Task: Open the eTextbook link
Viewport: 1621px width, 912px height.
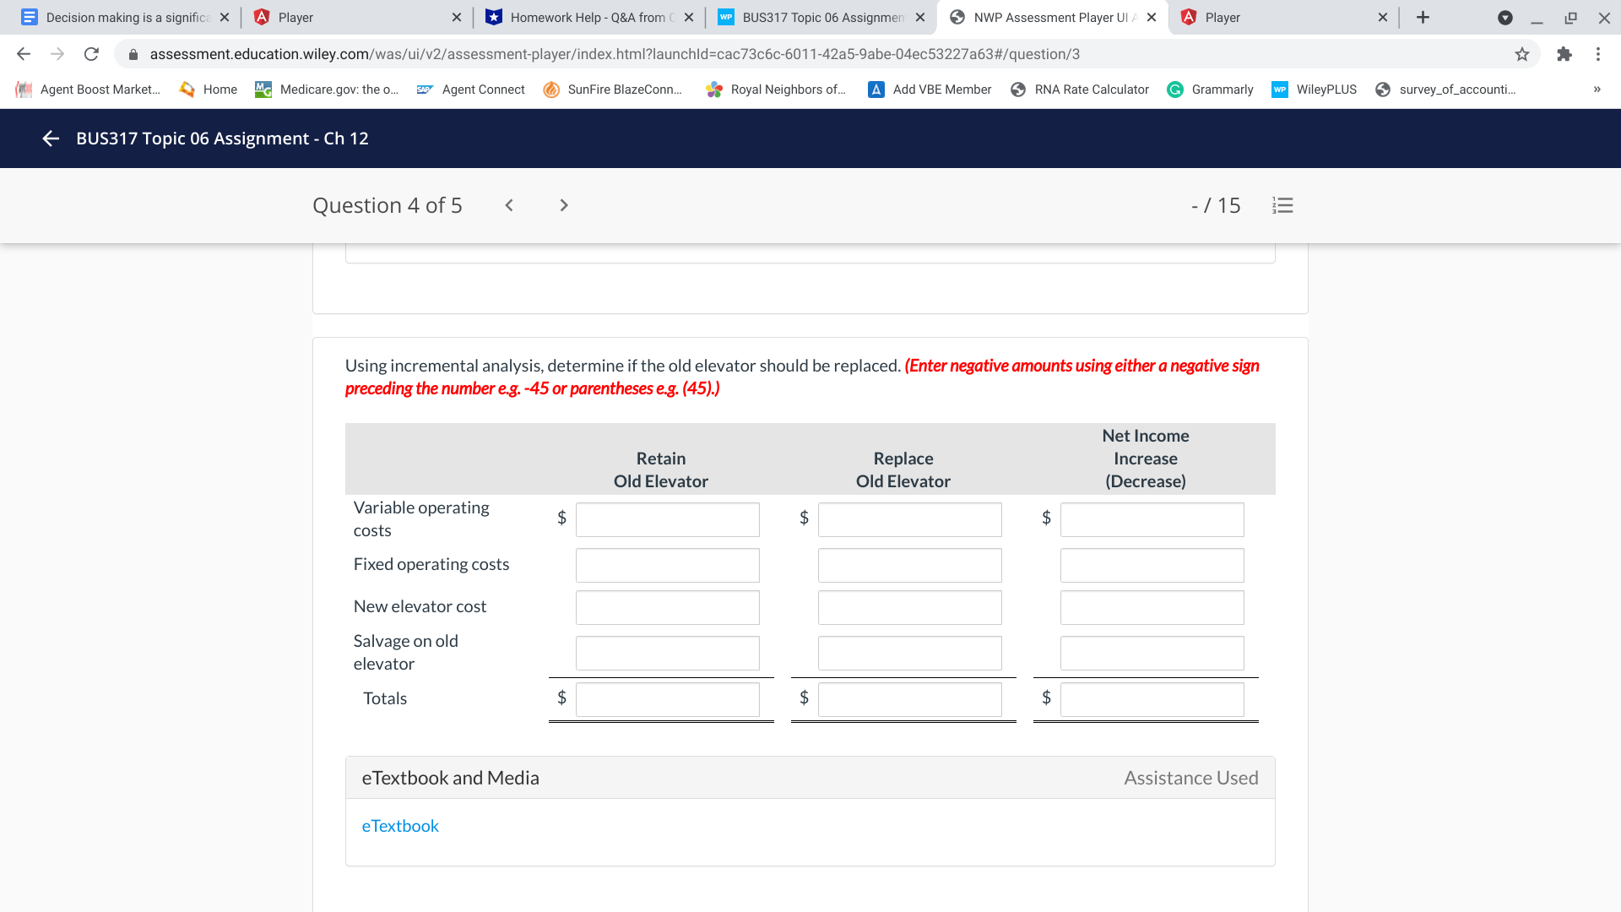Action: (x=400, y=826)
